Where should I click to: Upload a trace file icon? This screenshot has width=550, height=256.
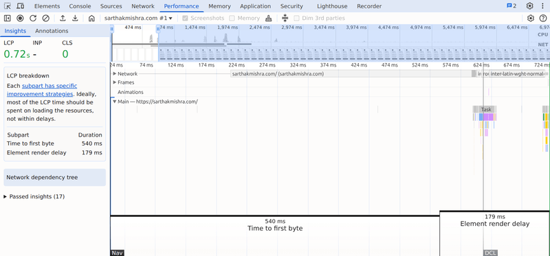63,19
